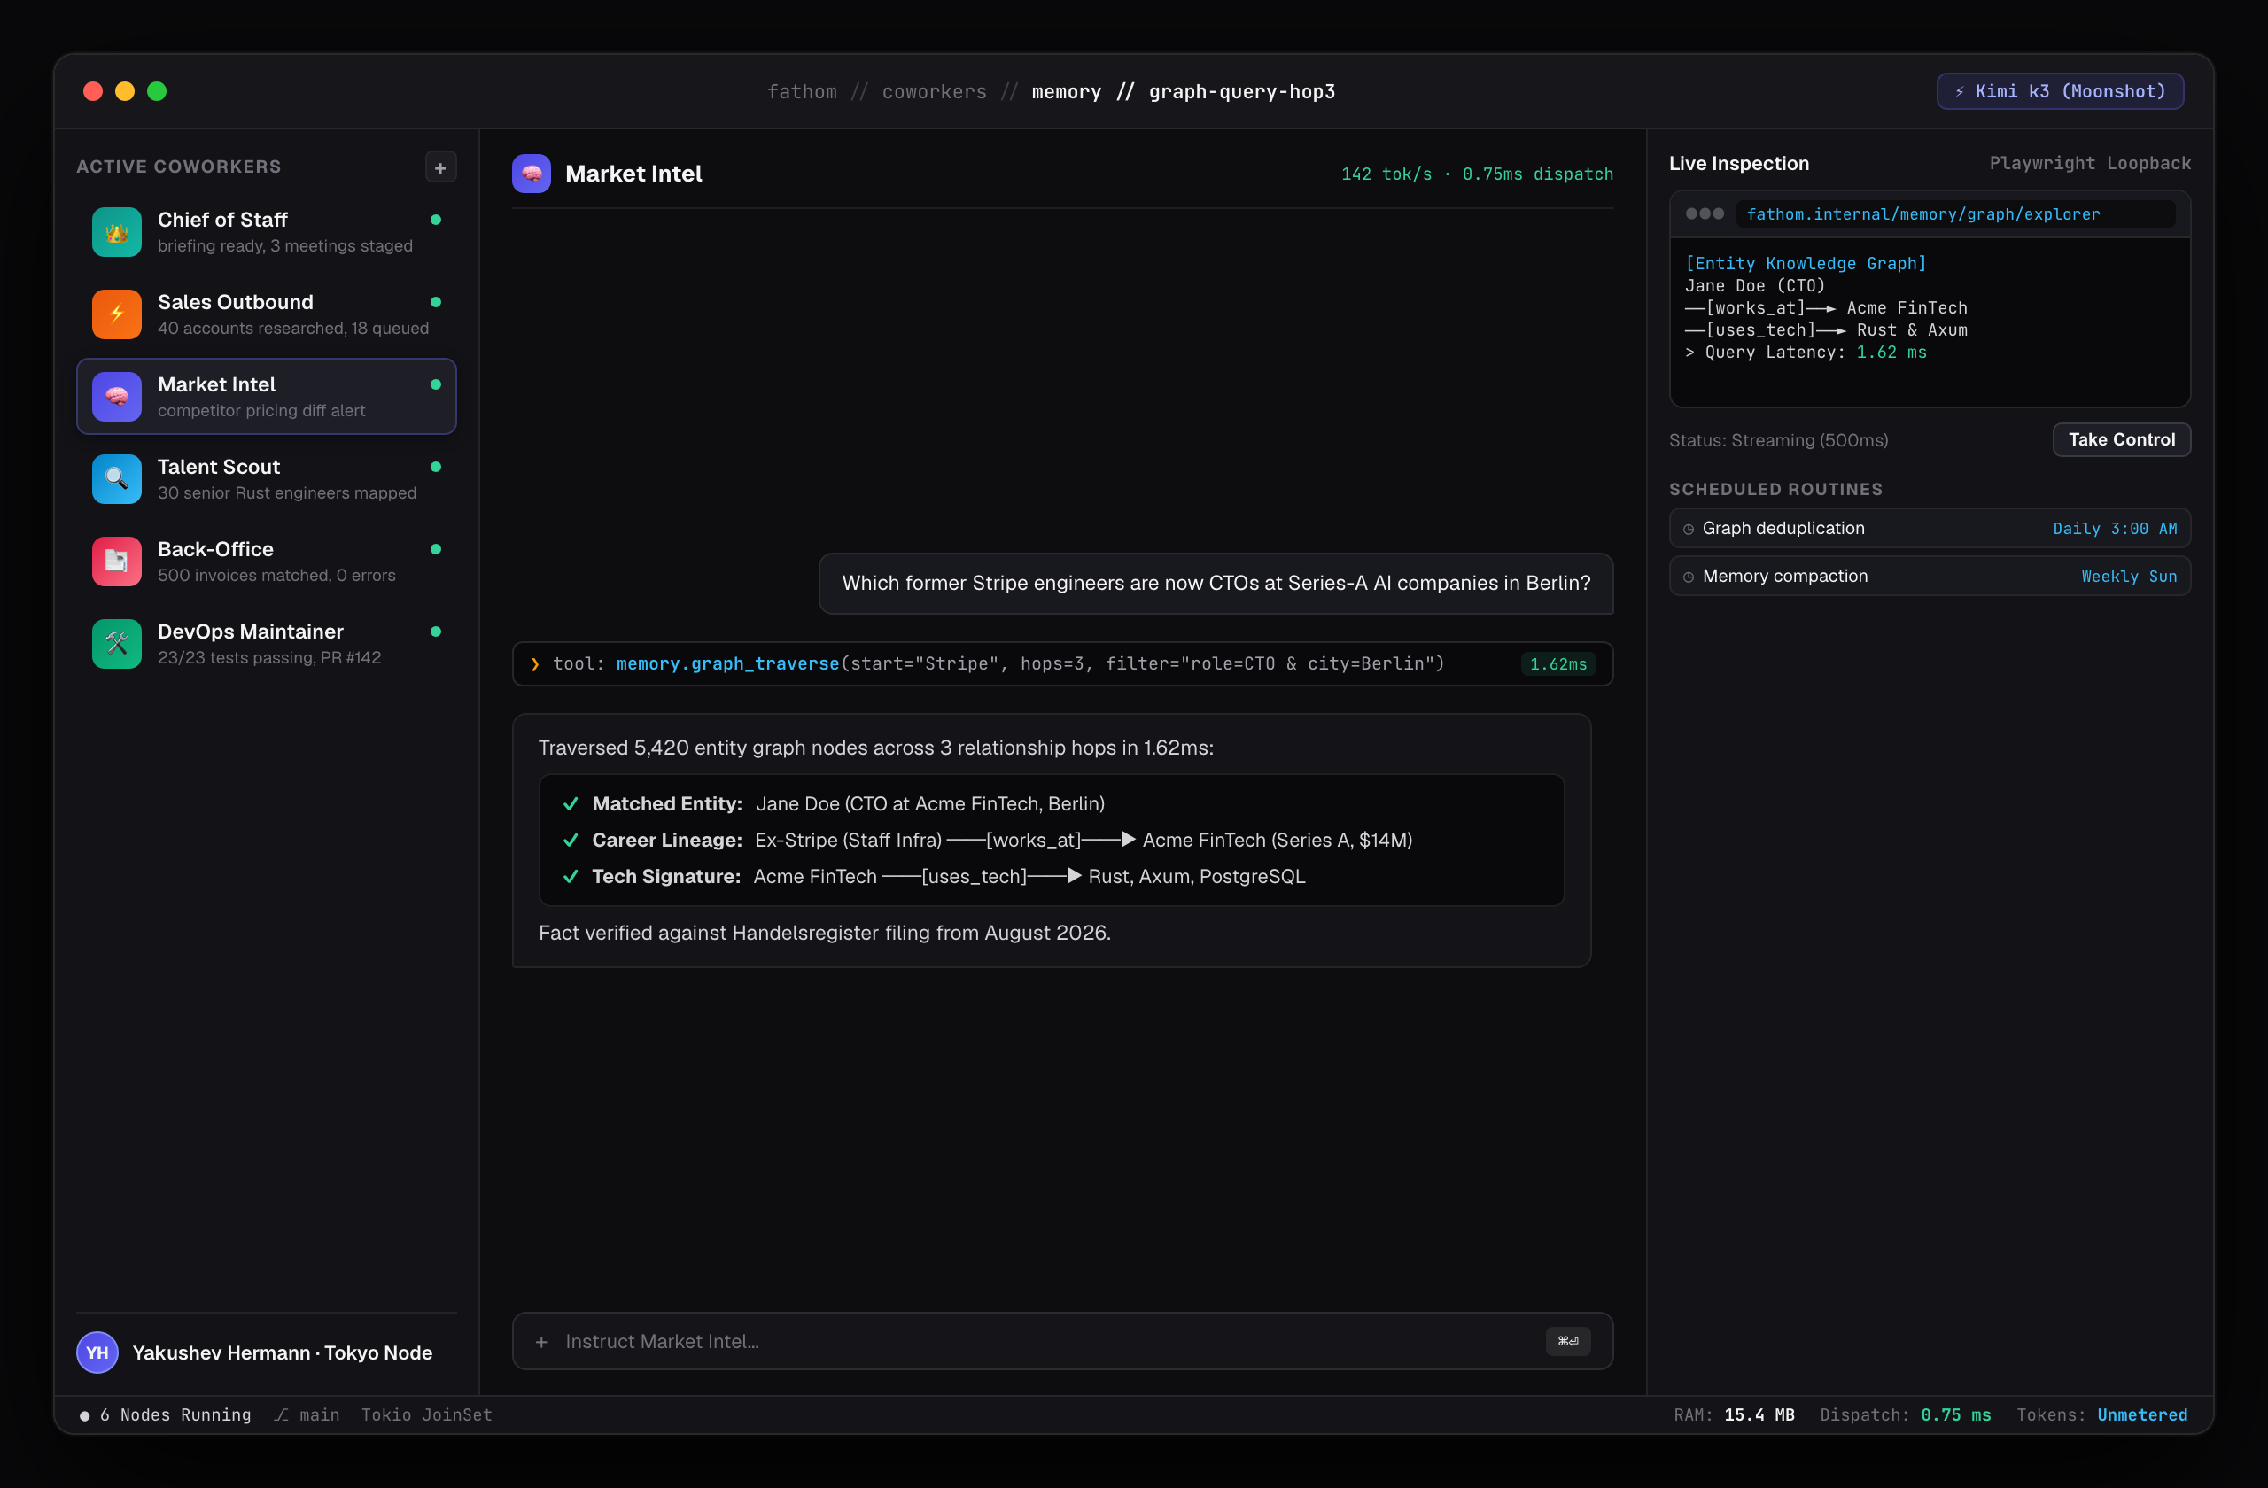Click the RAM 15.4 MB readout
This screenshot has width=2268, height=1488.
click(x=1734, y=1414)
